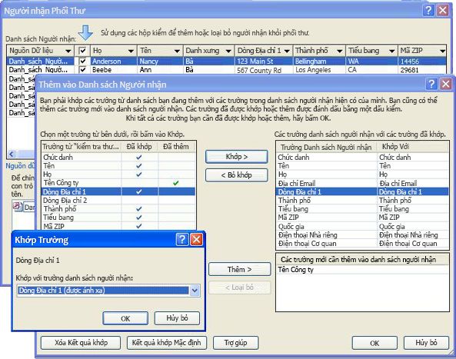Click the Nancy name cell

160,61
